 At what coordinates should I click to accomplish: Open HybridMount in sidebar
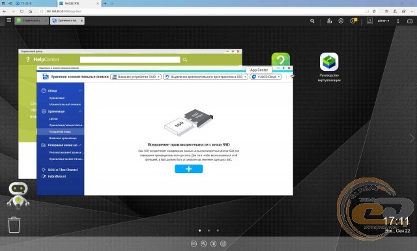[x=53, y=176]
